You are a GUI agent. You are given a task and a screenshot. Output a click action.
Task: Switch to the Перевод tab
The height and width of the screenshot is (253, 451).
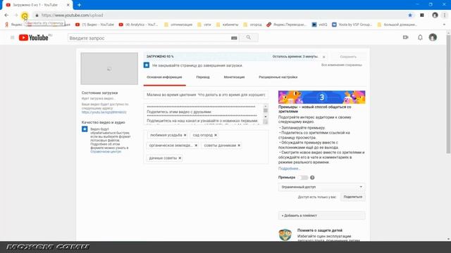click(x=203, y=77)
